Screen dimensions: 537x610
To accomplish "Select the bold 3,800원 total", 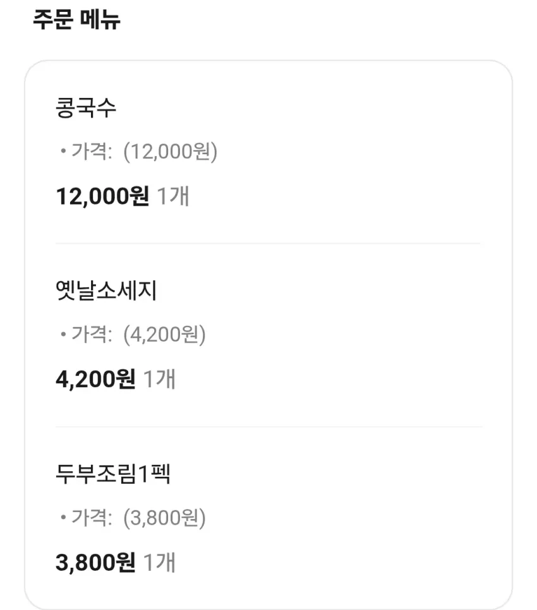I will [x=96, y=563].
